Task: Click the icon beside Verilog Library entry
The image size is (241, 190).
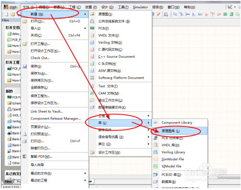Action: [x=155, y=152]
